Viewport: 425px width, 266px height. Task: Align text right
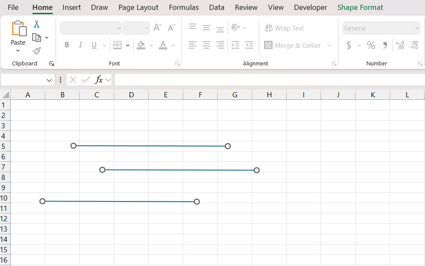[x=220, y=45]
